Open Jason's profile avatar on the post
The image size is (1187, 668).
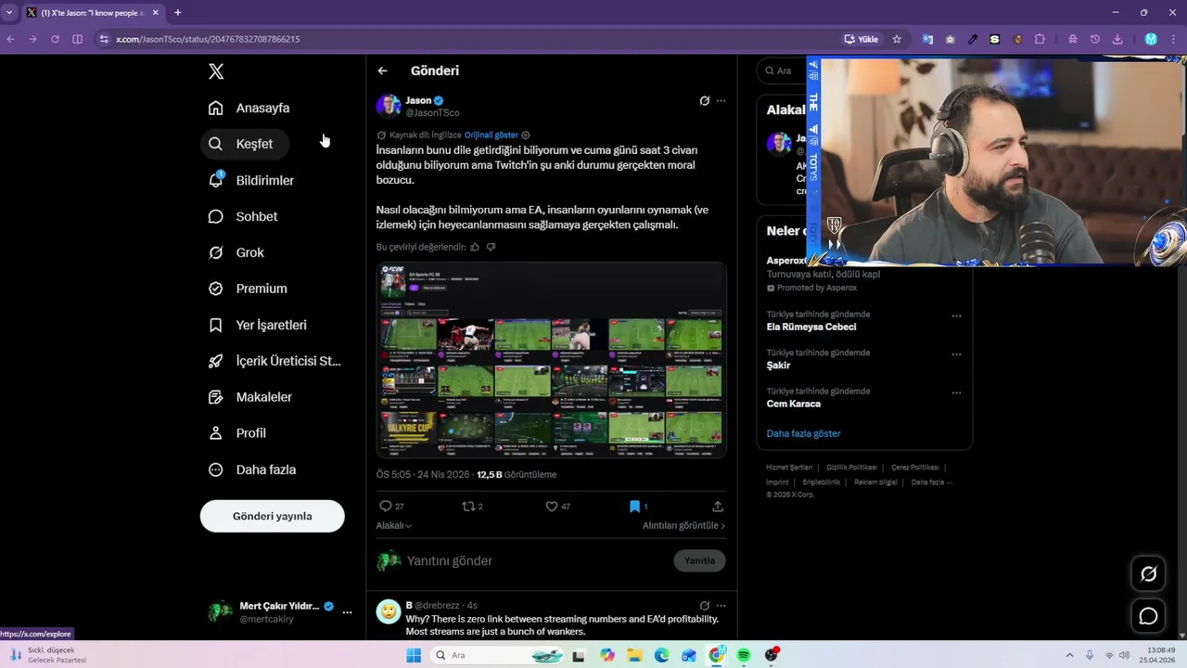(x=389, y=106)
